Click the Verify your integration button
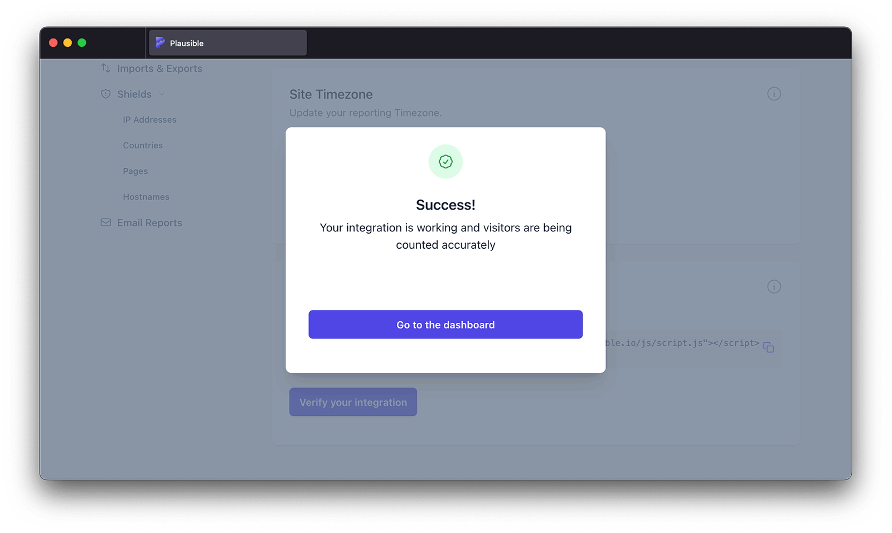892x533 pixels. 353,402
